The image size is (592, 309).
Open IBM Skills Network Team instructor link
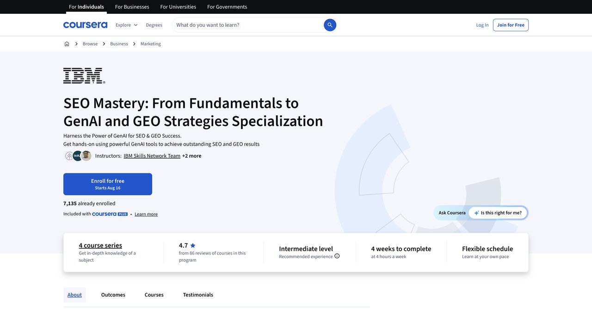(152, 156)
